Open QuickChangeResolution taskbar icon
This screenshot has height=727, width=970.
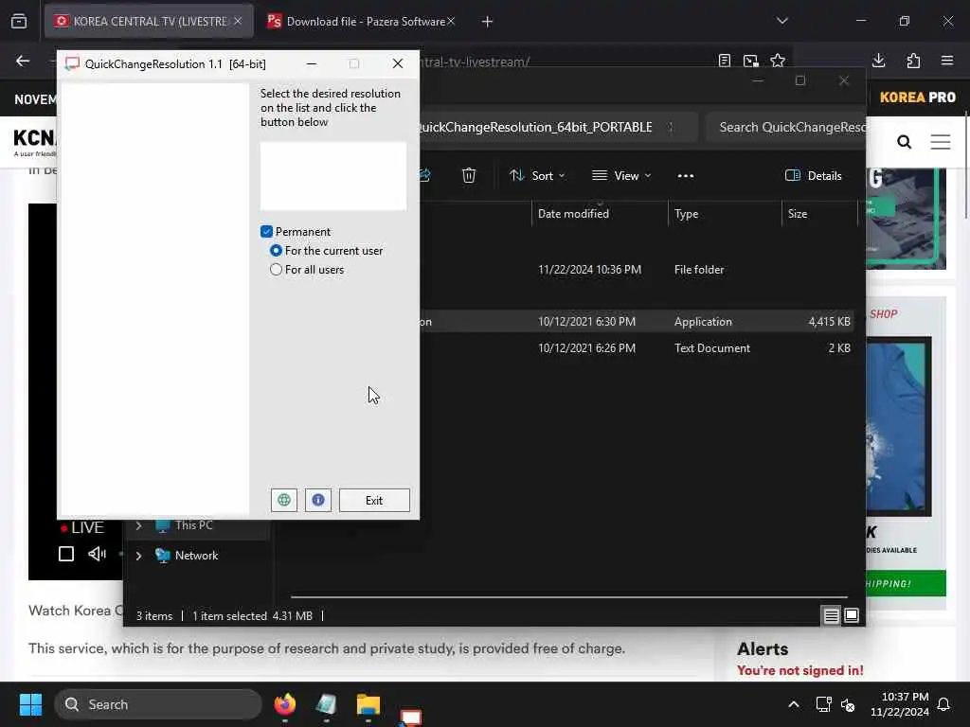410,716
